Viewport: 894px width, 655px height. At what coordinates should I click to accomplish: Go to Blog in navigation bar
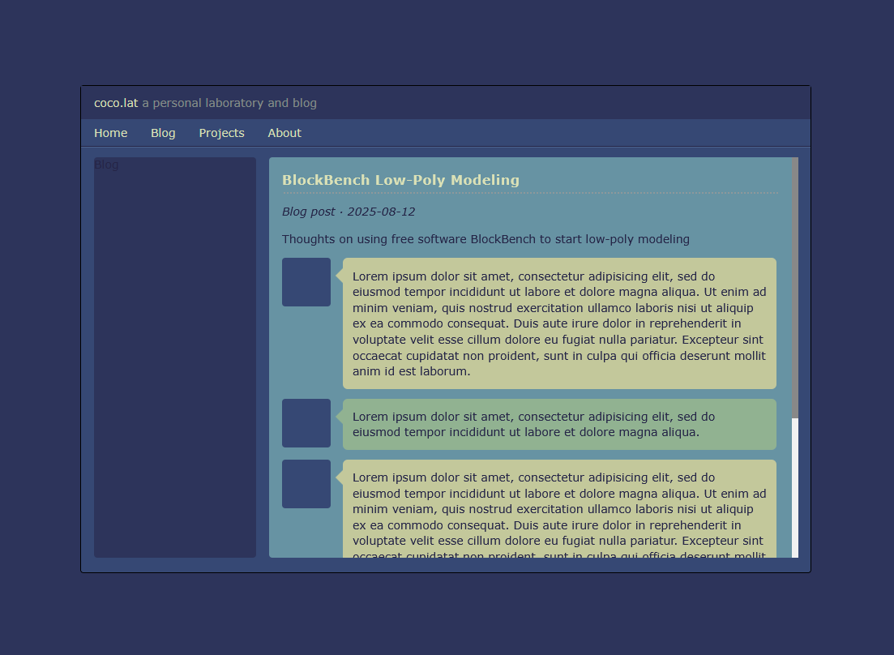point(163,133)
